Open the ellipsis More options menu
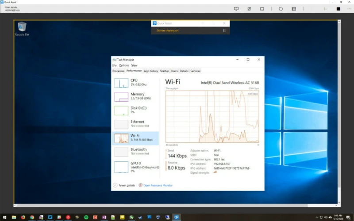354x221 pixels. pyautogui.click(x=349, y=8)
